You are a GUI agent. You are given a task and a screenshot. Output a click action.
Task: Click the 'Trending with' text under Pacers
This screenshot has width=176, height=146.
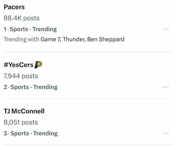[21, 39]
